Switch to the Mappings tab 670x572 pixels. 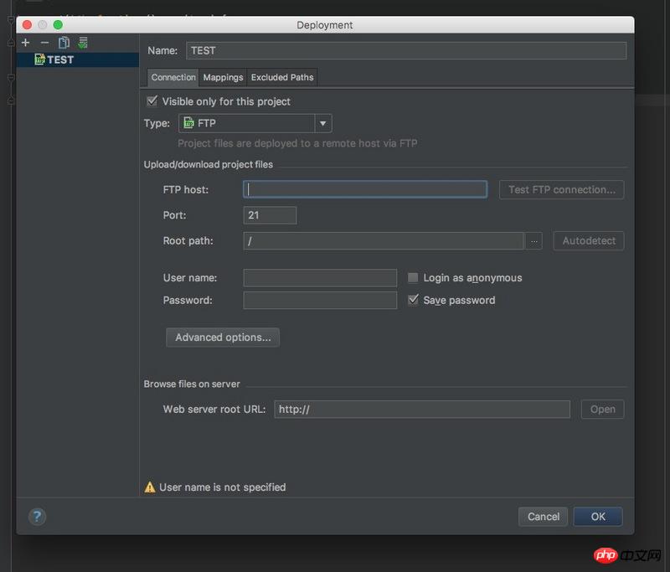[223, 77]
